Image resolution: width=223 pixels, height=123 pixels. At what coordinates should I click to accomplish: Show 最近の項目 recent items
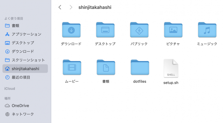21,77
